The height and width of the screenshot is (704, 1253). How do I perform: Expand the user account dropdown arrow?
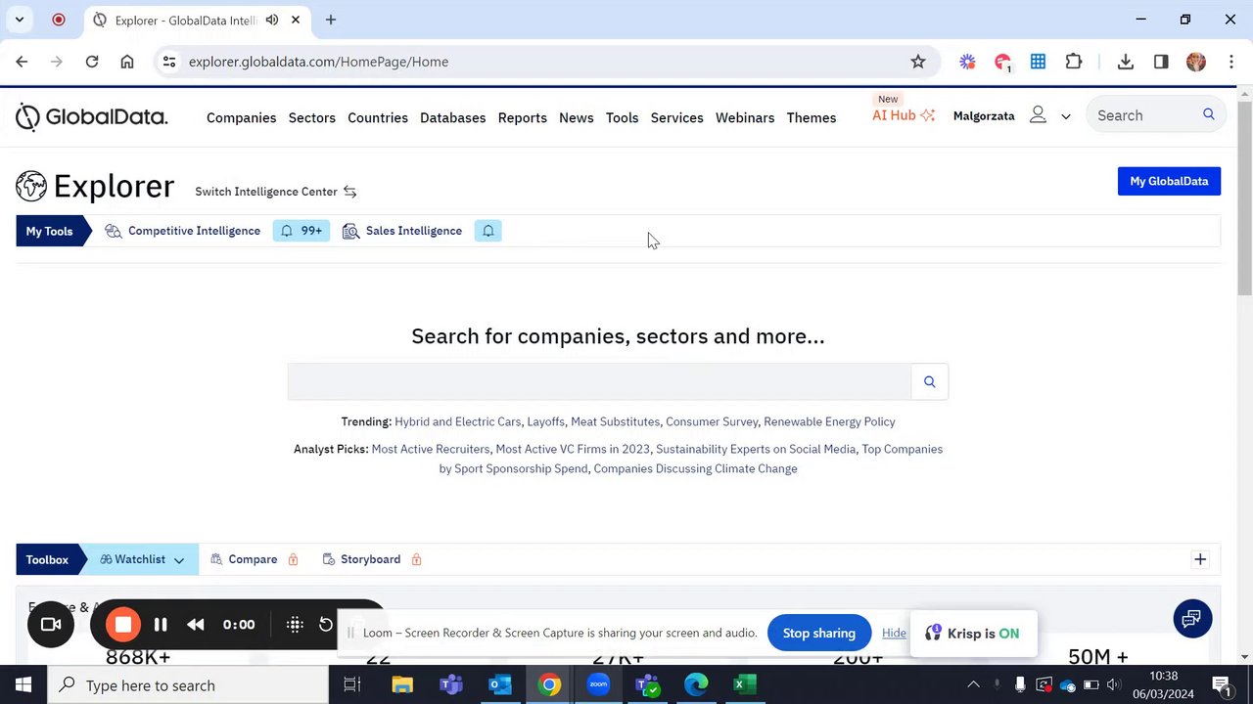point(1066,116)
